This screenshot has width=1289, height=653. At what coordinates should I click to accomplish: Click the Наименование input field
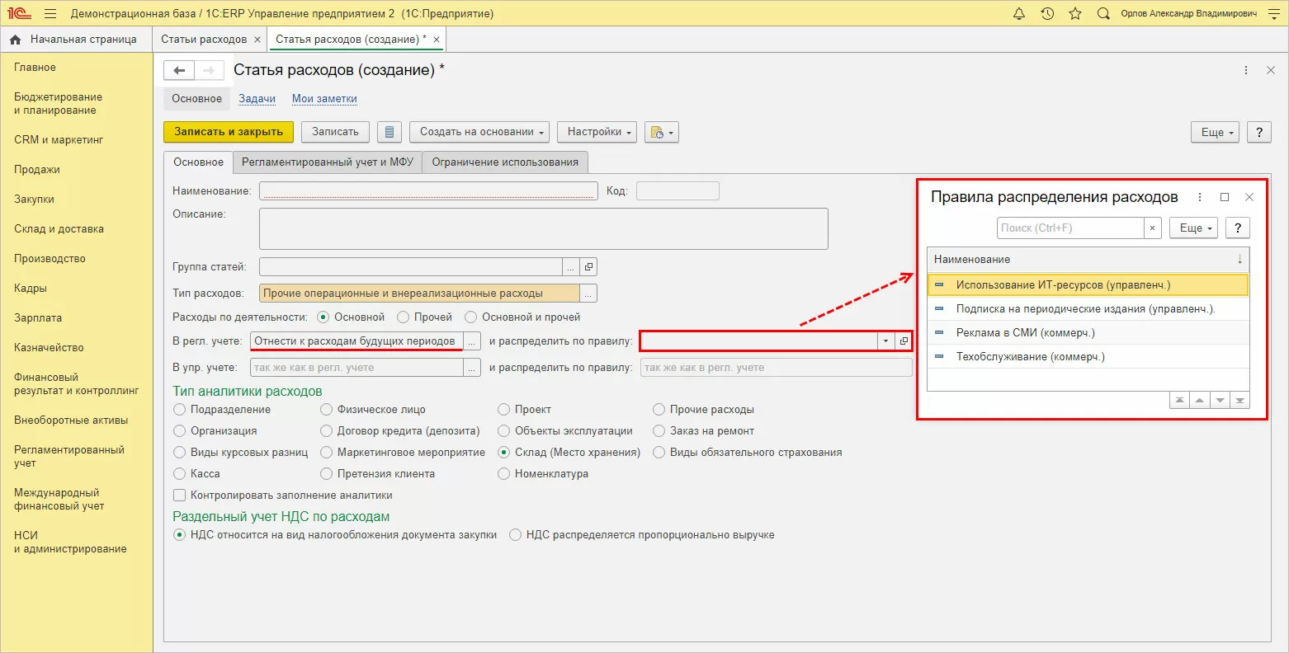click(428, 191)
